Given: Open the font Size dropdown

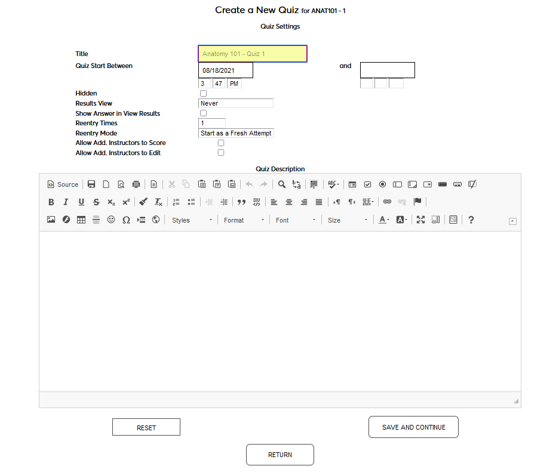Looking at the screenshot, I should coord(348,220).
